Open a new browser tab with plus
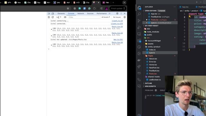206x116 pixels. 113,3
